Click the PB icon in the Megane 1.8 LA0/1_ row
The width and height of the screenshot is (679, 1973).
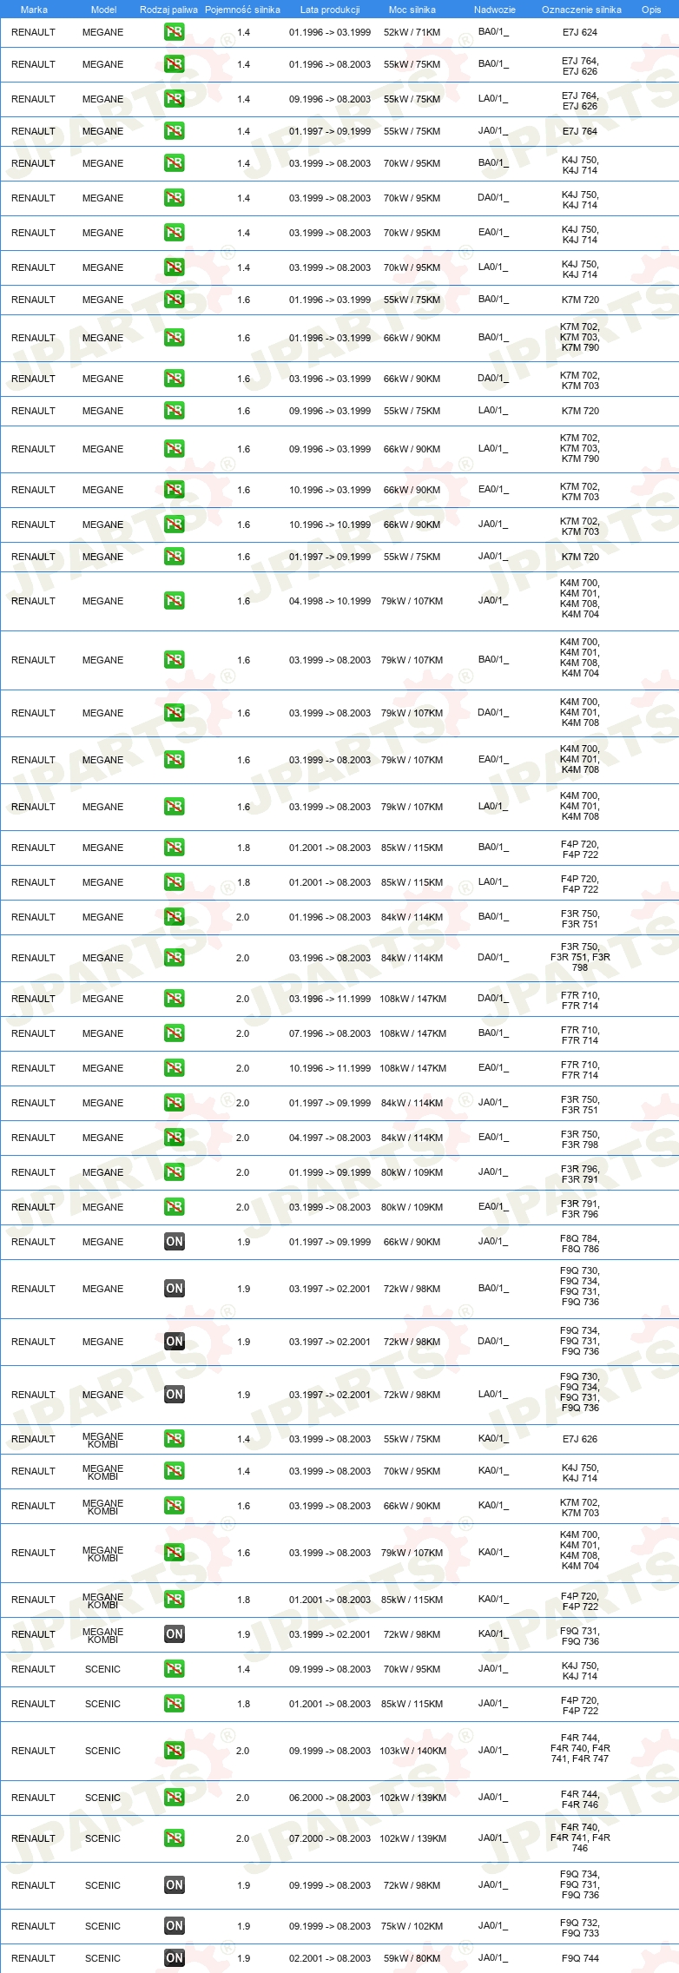174,882
